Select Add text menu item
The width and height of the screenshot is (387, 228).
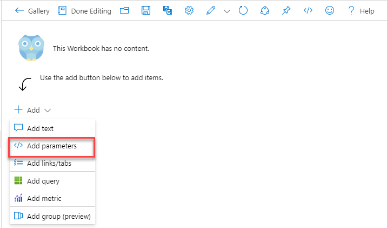[52, 128]
